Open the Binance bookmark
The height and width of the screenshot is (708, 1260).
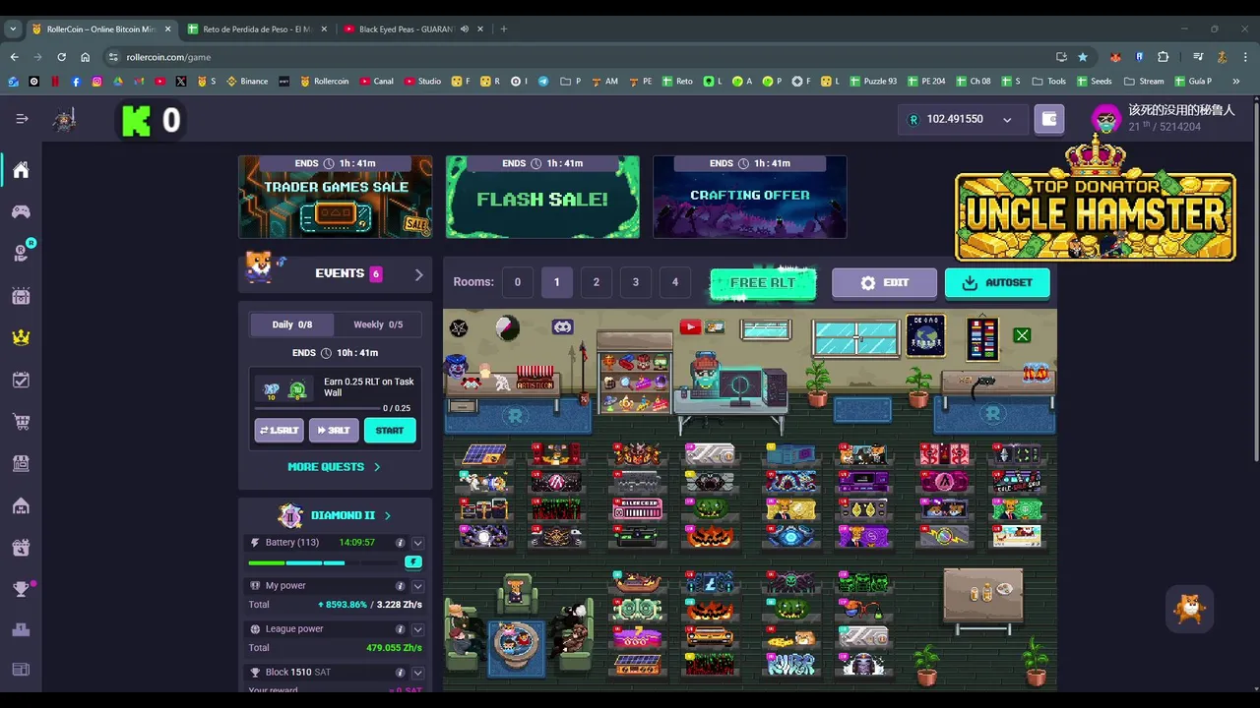point(247,82)
